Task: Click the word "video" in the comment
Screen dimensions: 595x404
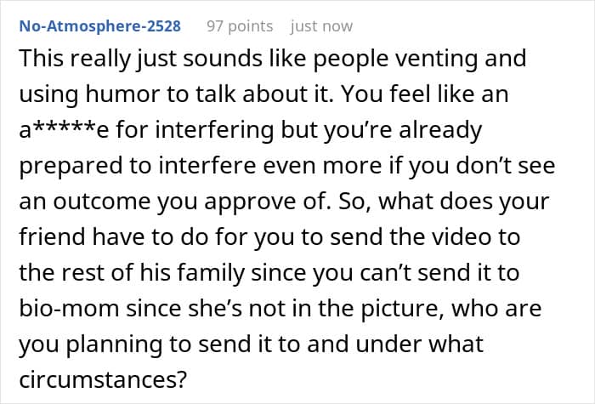Action: 457,236
